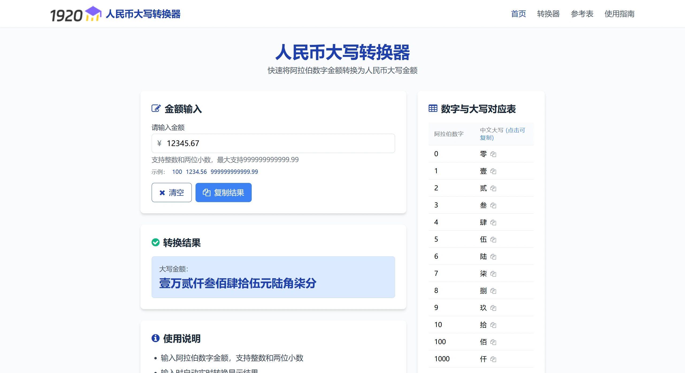Choose example amount 1234.56
The height and width of the screenshot is (373, 685).
[196, 172]
